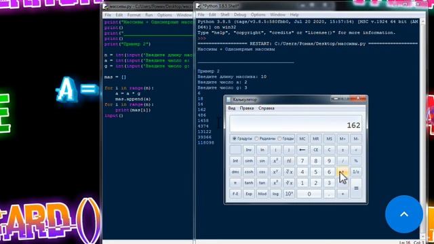Click the n! factorial button
434x244 pixels.
(x=289, y=161)
